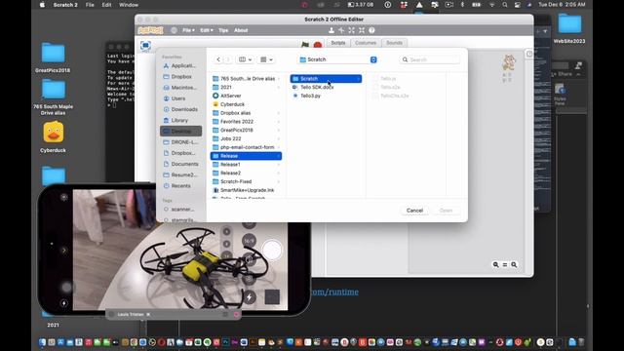Select the Delete scissors tool in Scratch
The image size is (624, 351).
[x=341, y=30]
